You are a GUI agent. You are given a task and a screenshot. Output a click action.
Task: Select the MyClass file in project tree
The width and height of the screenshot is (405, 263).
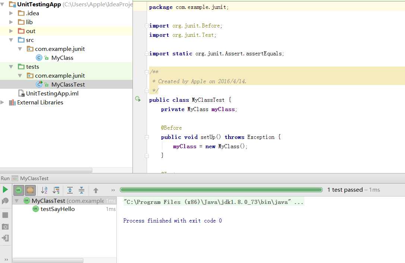click(x=62, y=58)
